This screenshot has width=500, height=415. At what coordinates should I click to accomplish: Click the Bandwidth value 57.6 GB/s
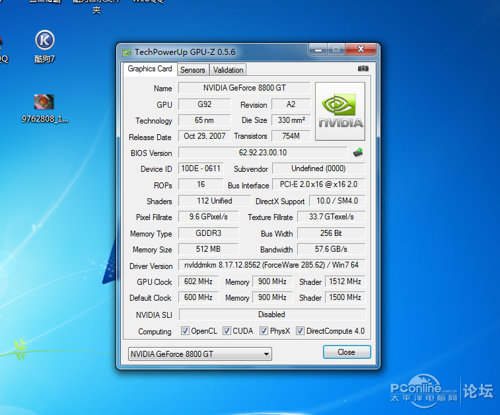(x=332, y=249)
